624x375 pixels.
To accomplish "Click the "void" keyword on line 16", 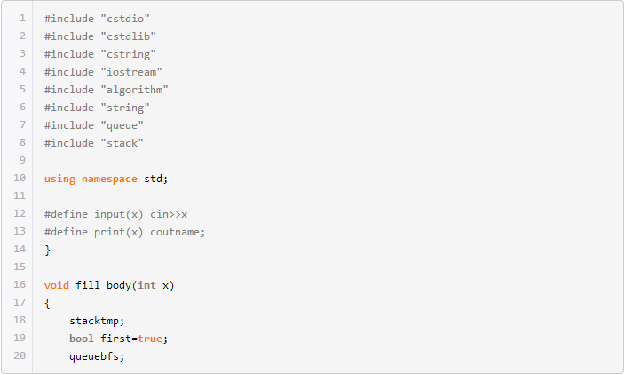I will 57,285.
